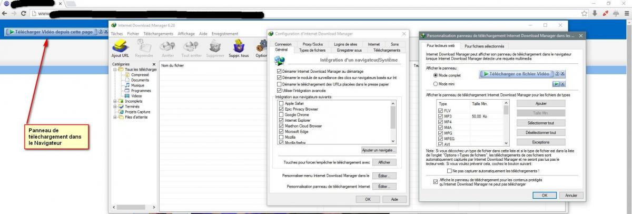Click the Reprendre toolbar icon
This screenshot has width=632, height=214.
click(x=144, y=48)
